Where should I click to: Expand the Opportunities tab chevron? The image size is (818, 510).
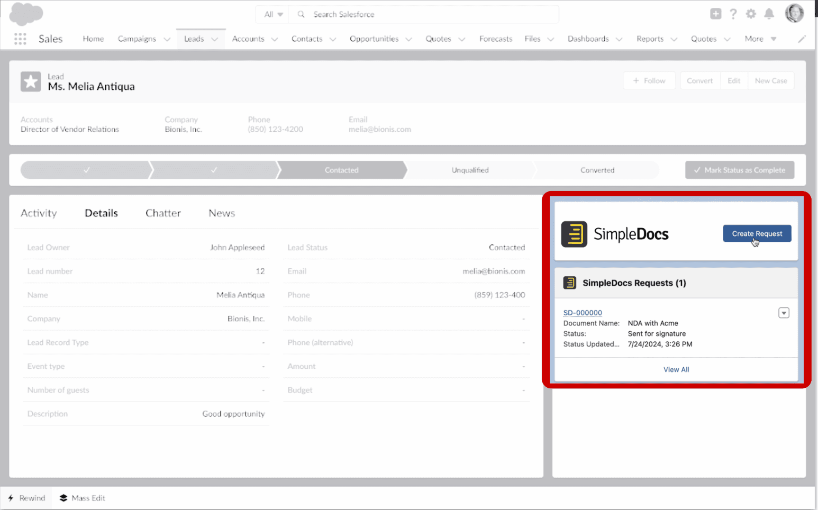point(409,39)
